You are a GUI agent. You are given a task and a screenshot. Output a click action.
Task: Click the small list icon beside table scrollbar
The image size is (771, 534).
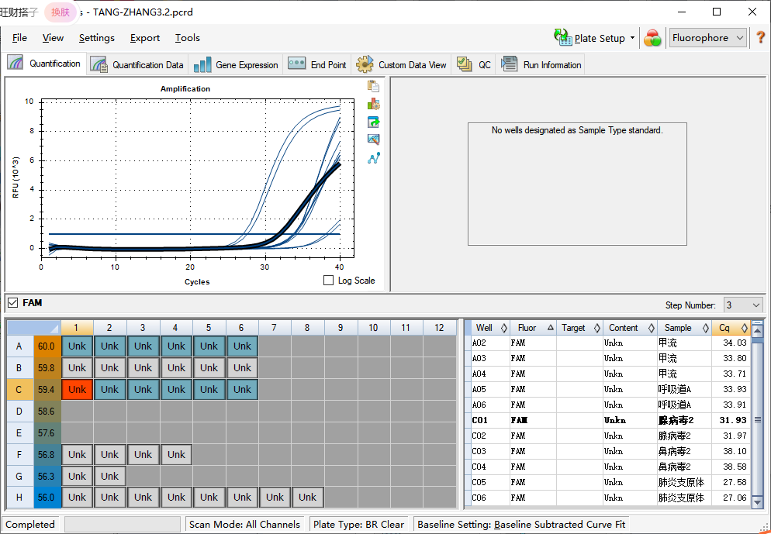pyautogui.click(x=758, y=420)
